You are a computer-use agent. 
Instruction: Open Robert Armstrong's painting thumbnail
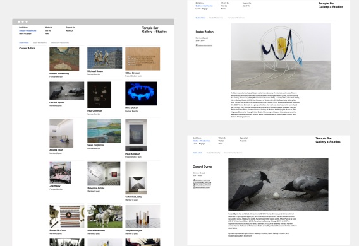click(64, 59)
